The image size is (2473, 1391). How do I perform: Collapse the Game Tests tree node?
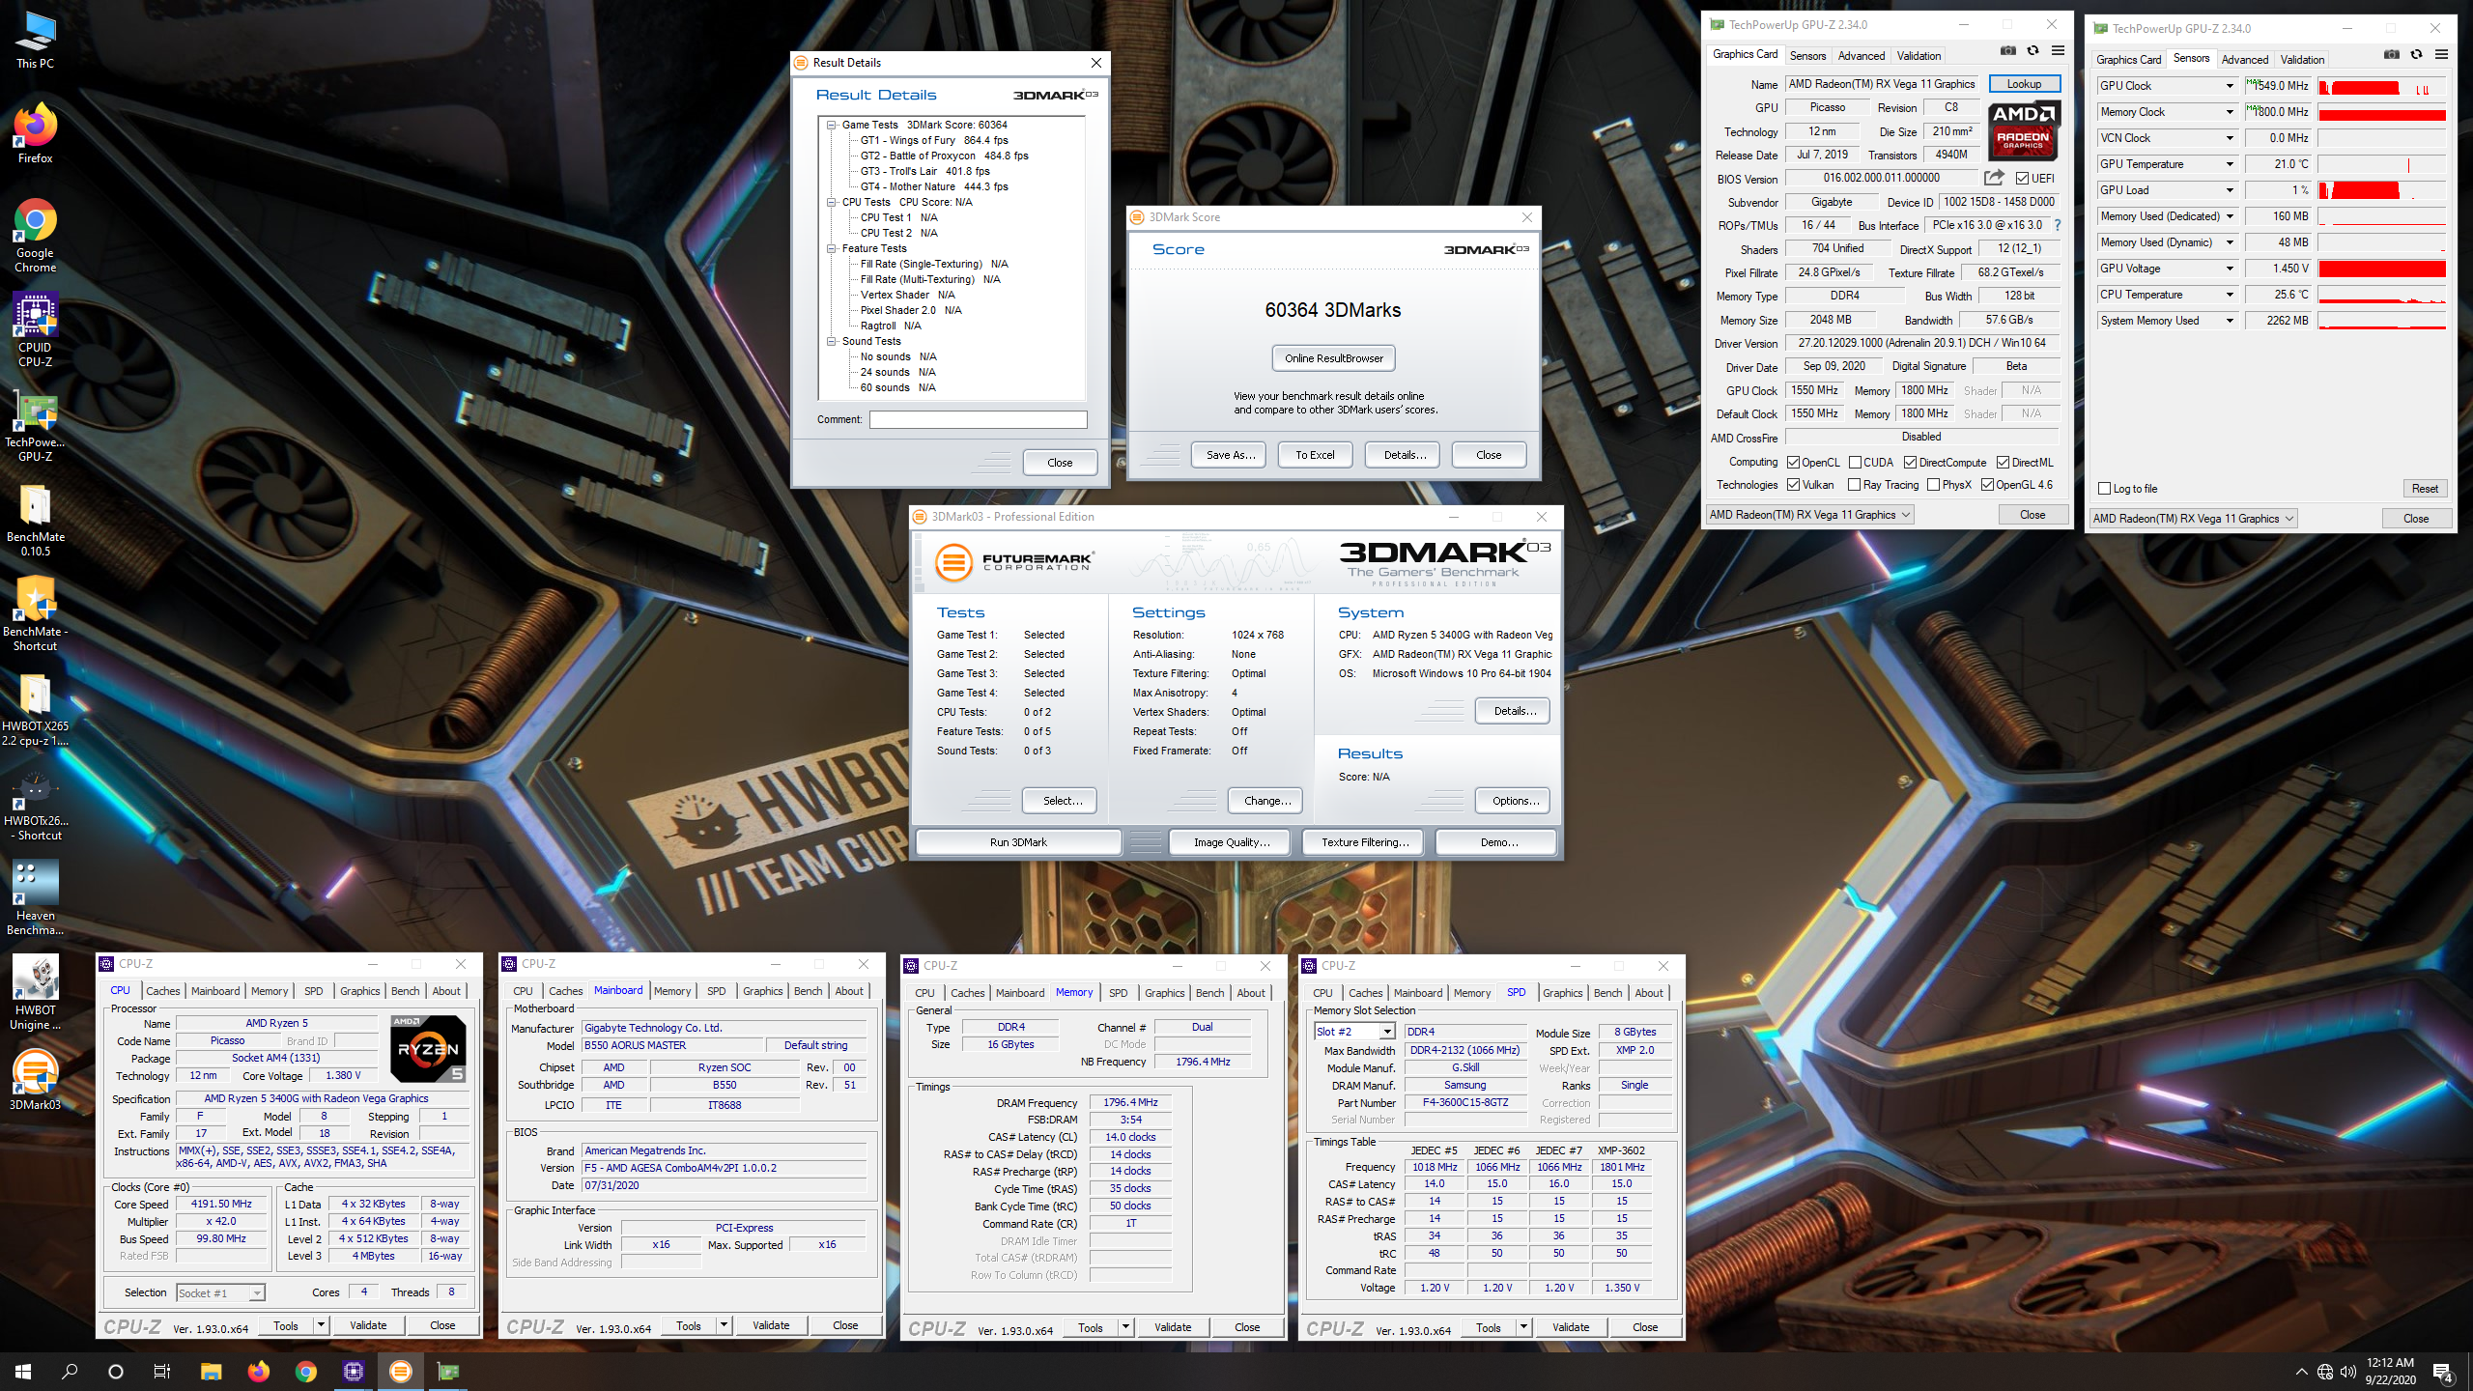click(831, 125)
